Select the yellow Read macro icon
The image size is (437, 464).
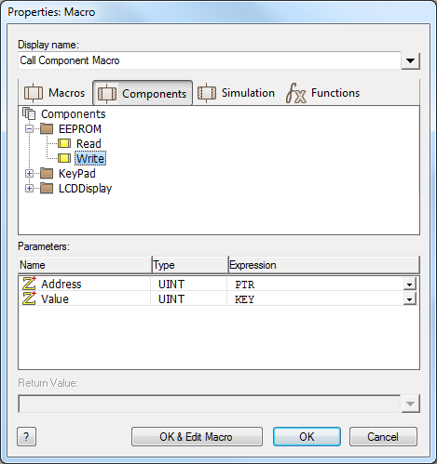coord(64,143)
